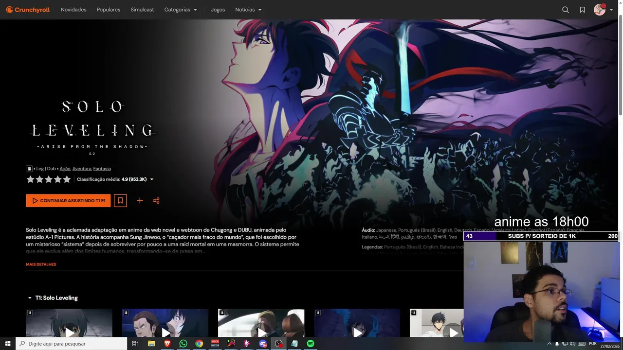Click the microphone tray icon

point(557,344)
